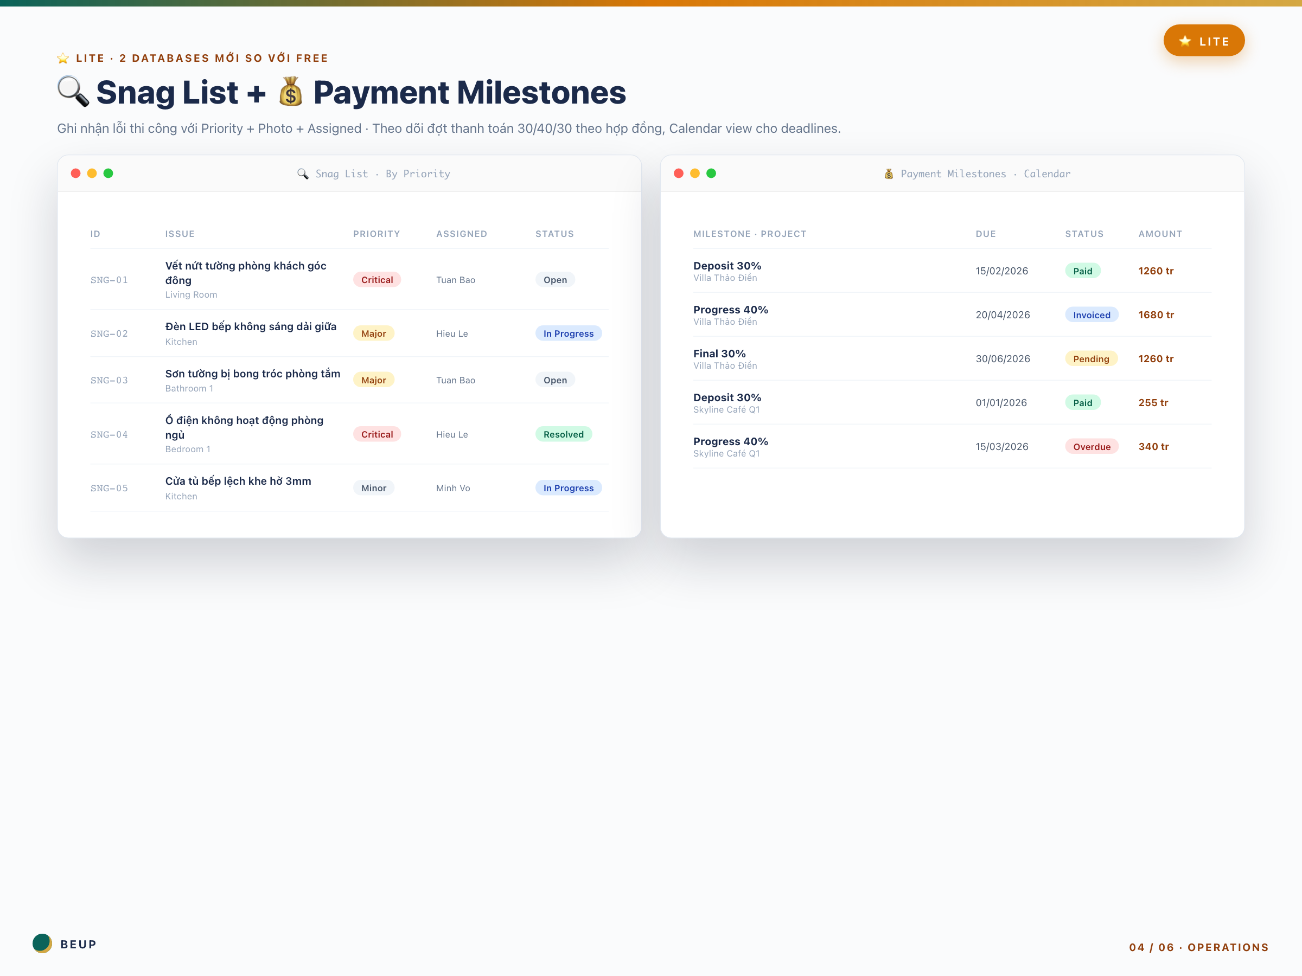Click the In Progress status for SNG-02

tap(569, 333)
